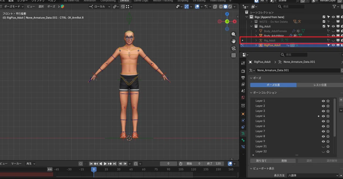Select solid viewport shading
This screenshot has width=343, height=179.
click(225, 7)
